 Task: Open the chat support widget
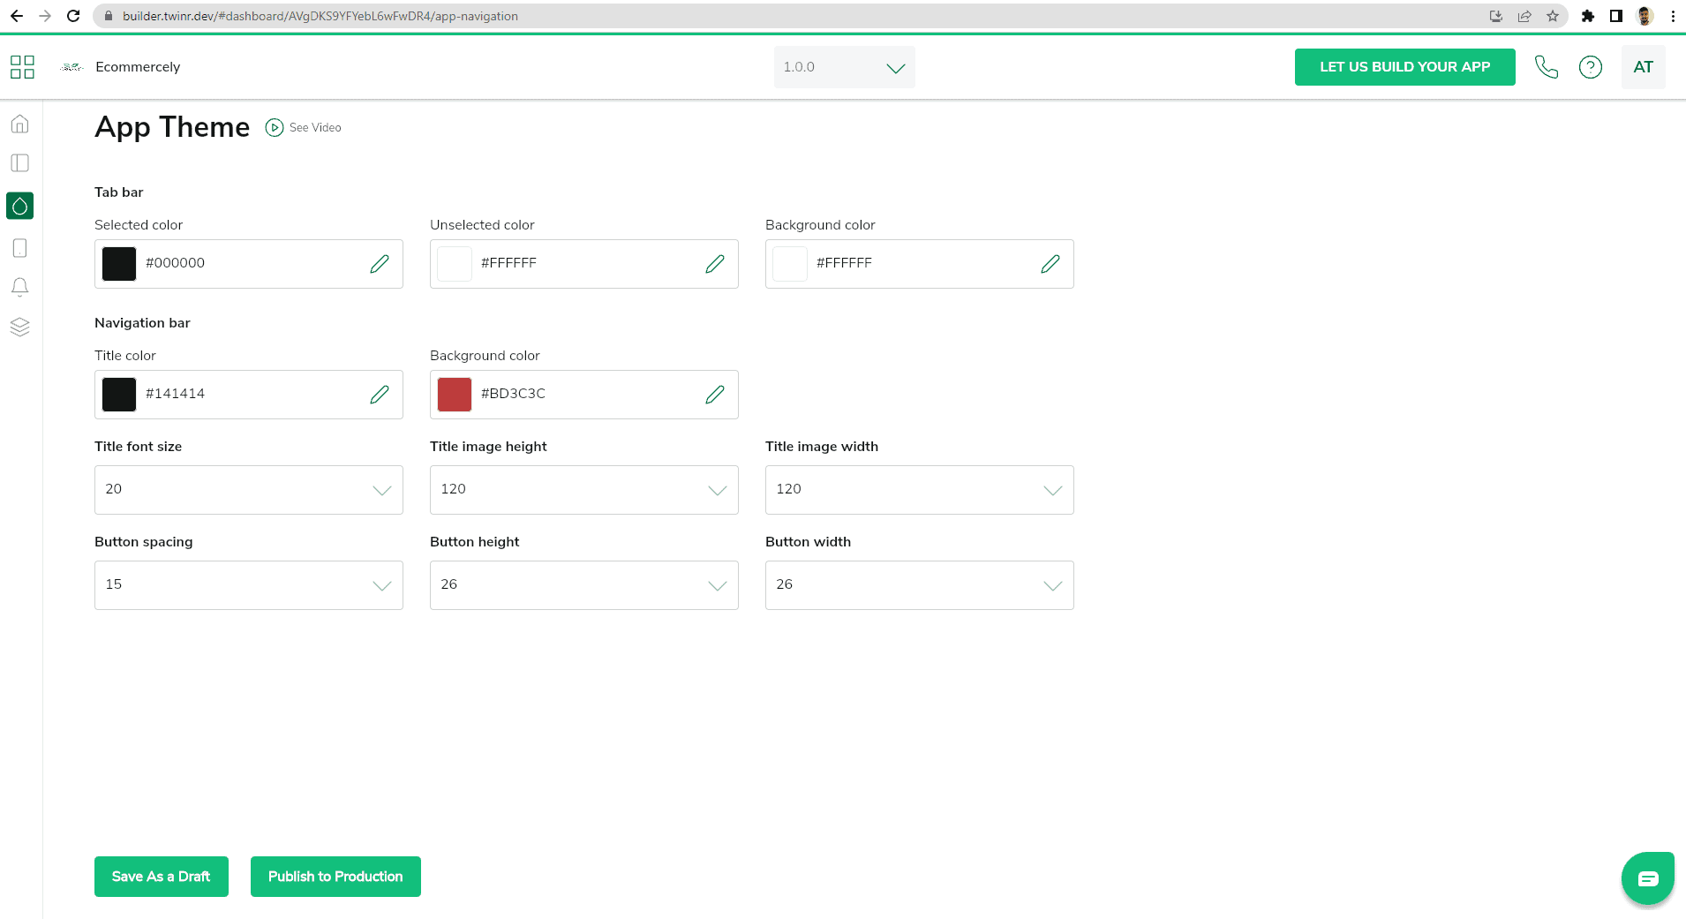click(1647, 878)
